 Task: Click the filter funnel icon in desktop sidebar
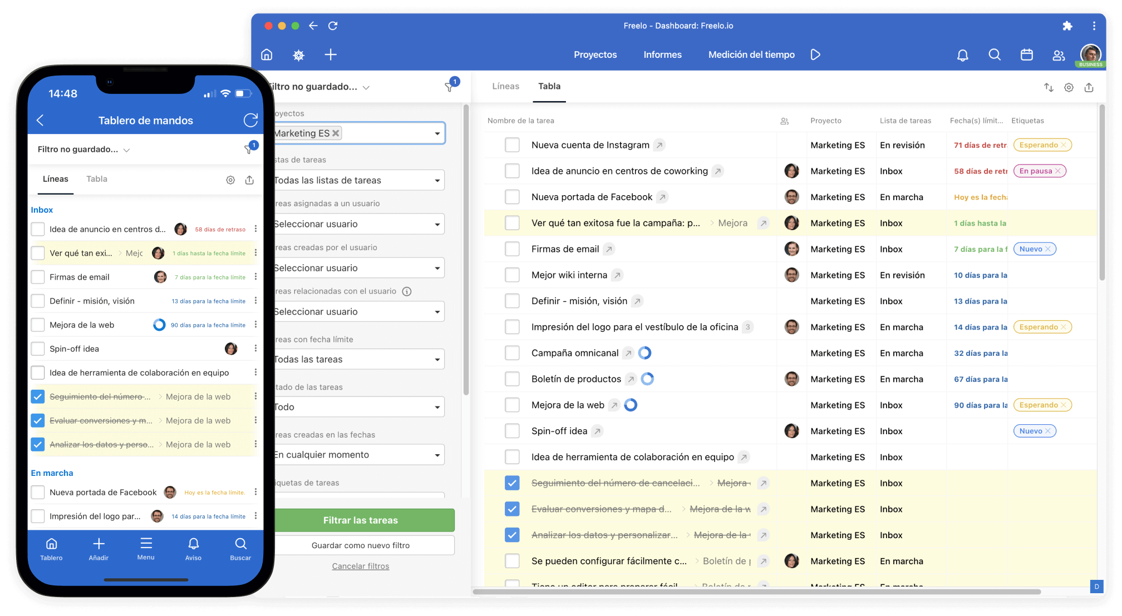click(450, 86)
